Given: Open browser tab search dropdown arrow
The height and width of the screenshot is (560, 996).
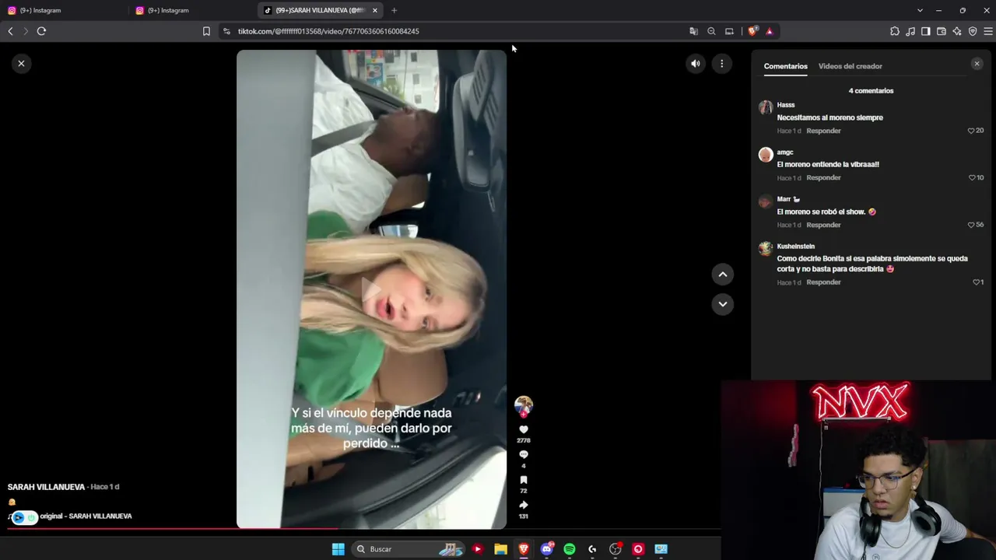Looking at the screenshot, I should (920, 10).
